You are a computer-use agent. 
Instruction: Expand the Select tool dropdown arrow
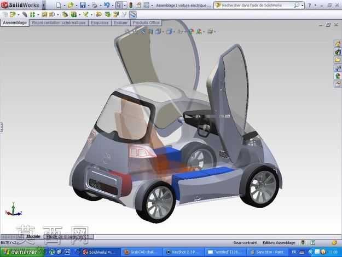tap(125, 5)
